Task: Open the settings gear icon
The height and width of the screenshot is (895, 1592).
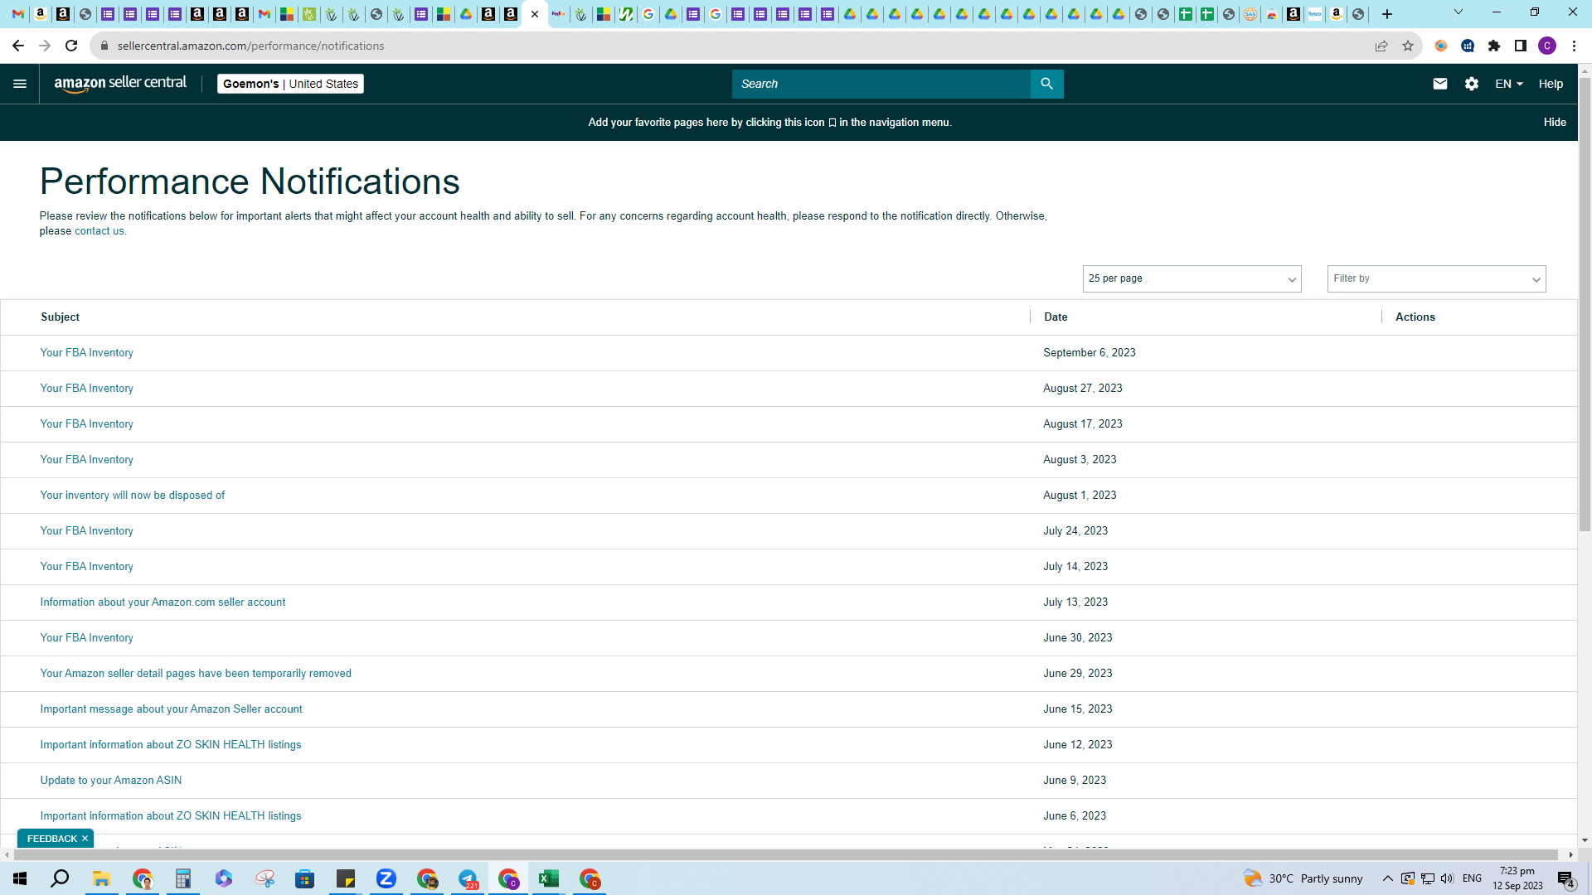Action: (1471, 84)
